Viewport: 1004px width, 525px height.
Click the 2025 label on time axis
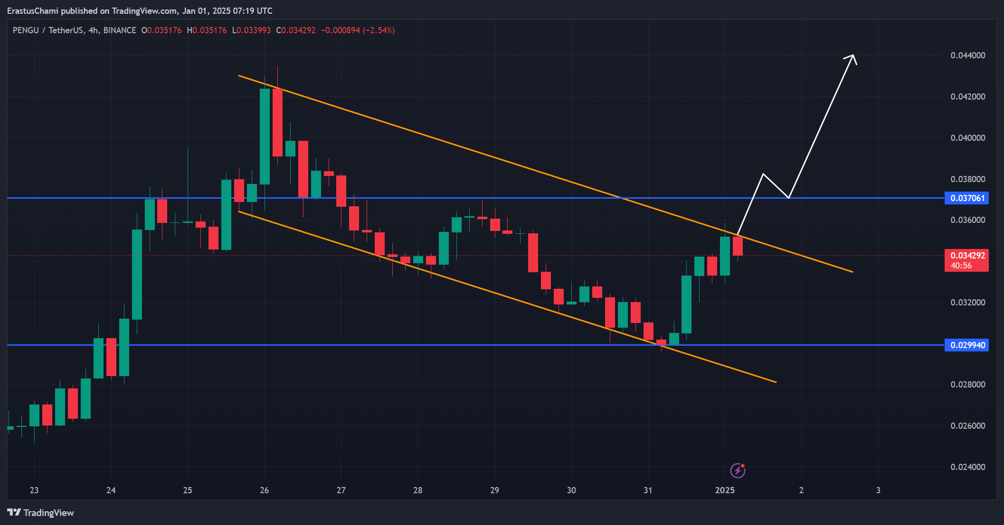click(x=725, y=490)
